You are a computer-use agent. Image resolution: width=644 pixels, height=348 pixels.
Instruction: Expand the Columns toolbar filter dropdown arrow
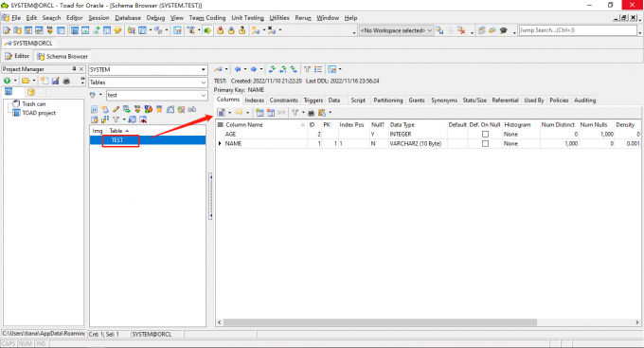pyautogui.click(x=303, y=112)
